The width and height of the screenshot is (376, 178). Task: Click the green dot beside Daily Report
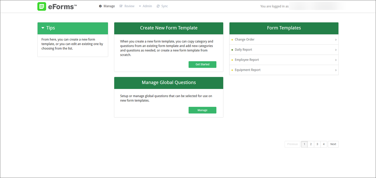pyautogui.click(x=232, y=50)
